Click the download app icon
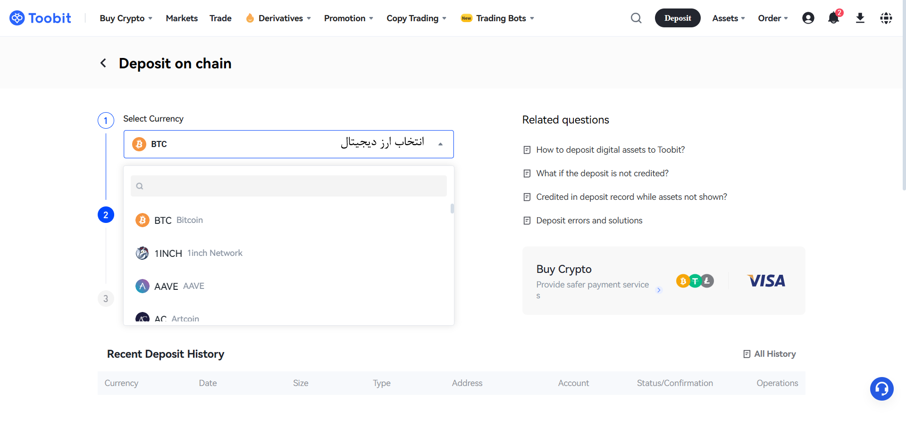This screenshot has height=427, width=906. pyautogui.click(x=860, y=18)
